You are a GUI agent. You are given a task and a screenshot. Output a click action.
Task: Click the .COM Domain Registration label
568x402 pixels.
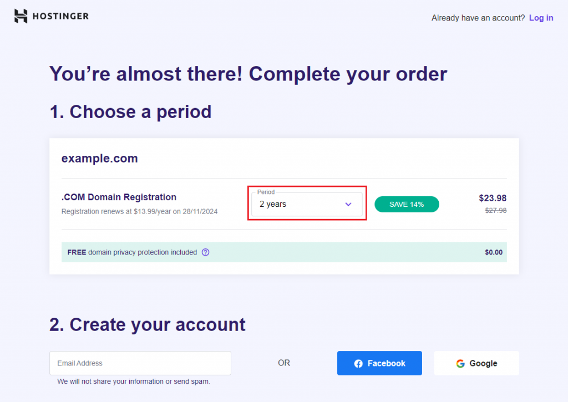pos(118,197)
